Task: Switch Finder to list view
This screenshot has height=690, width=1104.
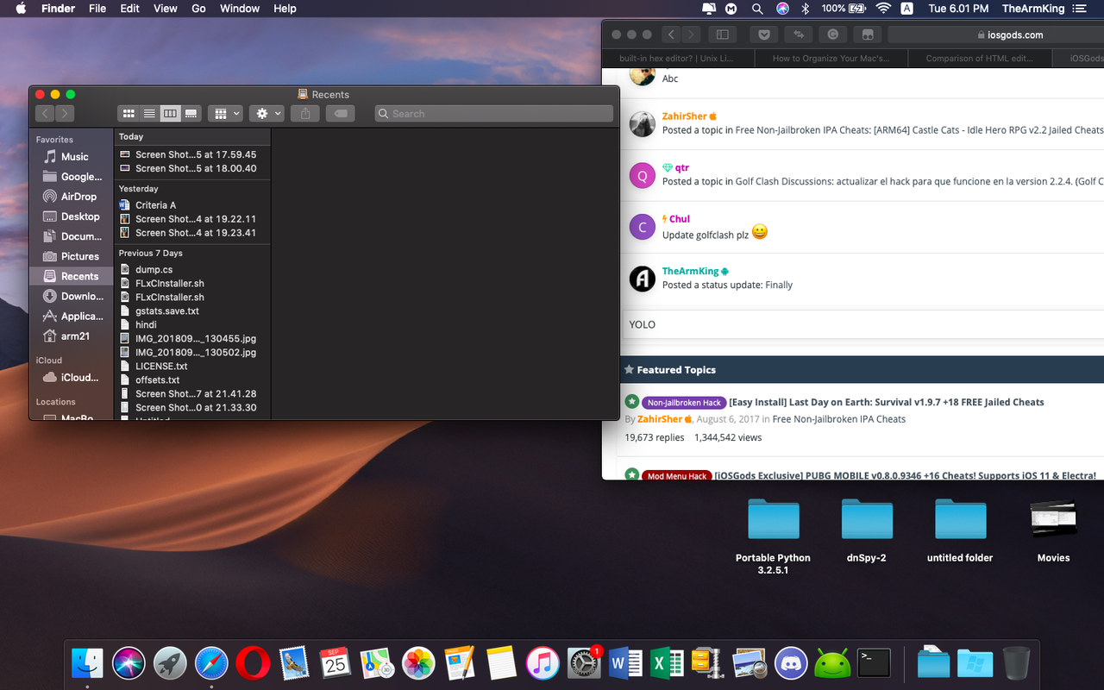Action: tap(149, 113)
